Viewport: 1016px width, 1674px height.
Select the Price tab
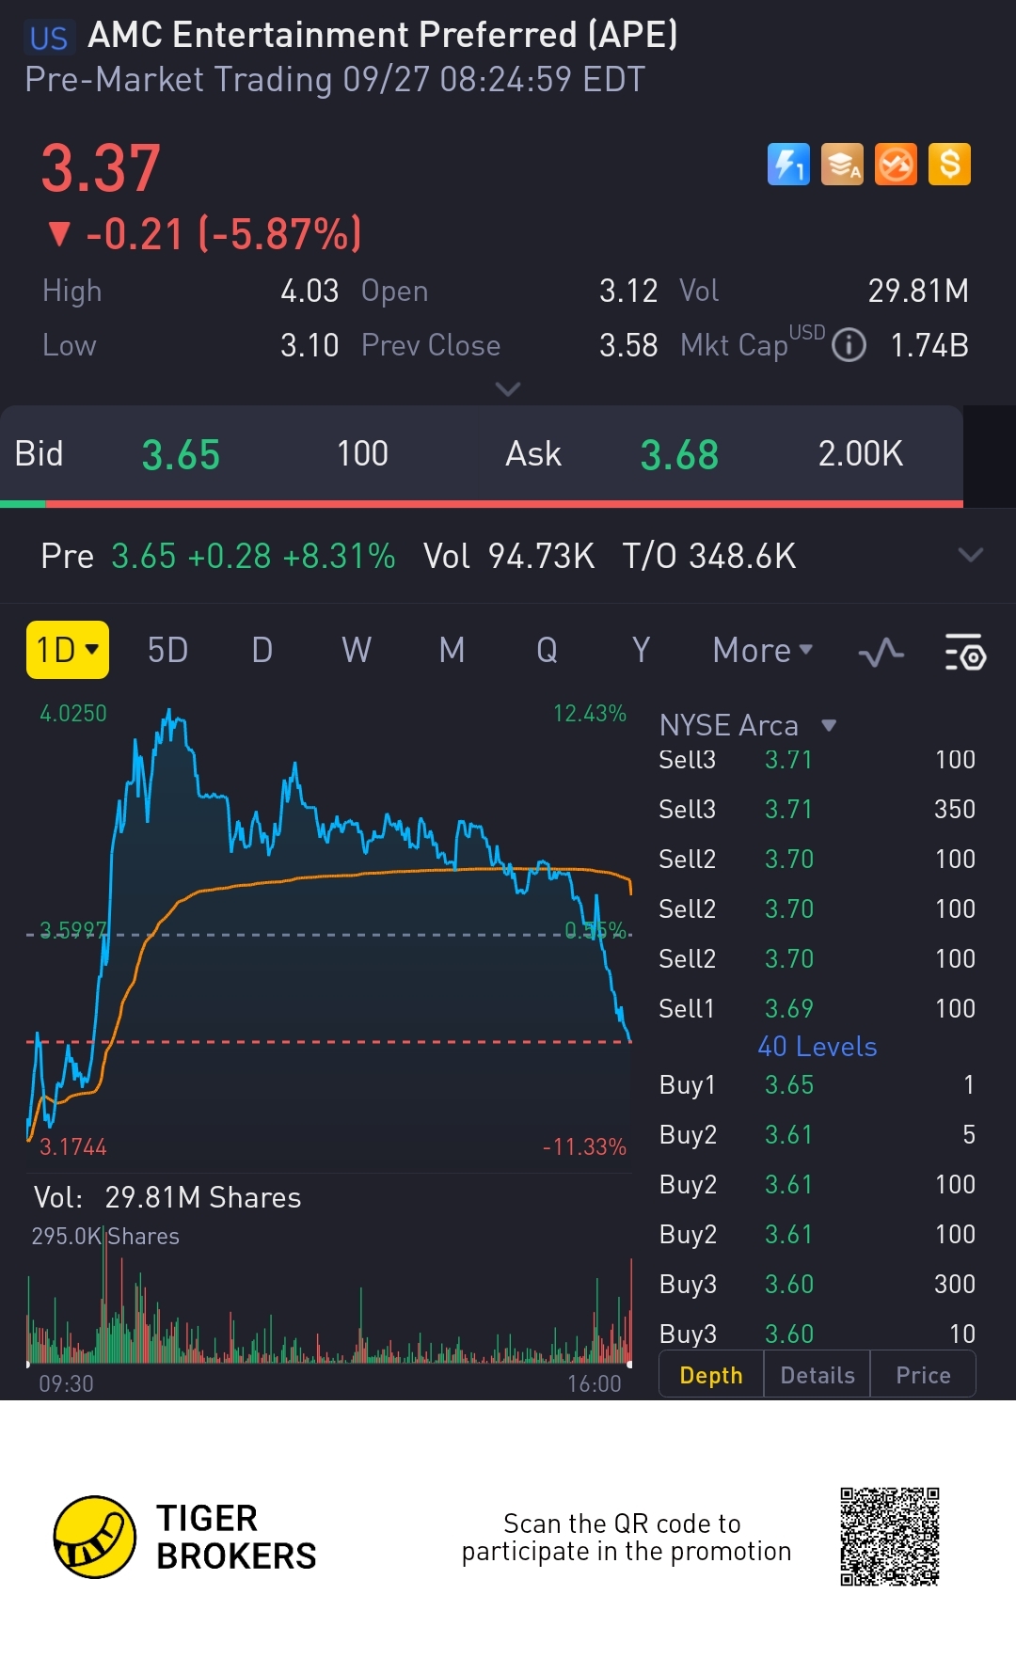923,1375
